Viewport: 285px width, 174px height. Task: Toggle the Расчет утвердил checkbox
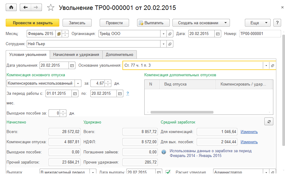pos(168,172)
